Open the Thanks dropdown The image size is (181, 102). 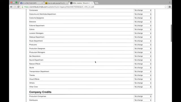[143, 75]
